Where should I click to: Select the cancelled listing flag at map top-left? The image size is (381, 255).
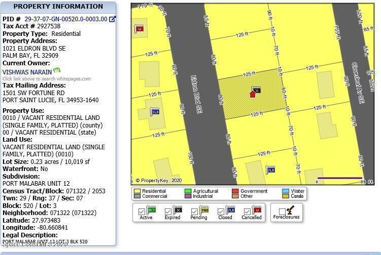point(139,29)
